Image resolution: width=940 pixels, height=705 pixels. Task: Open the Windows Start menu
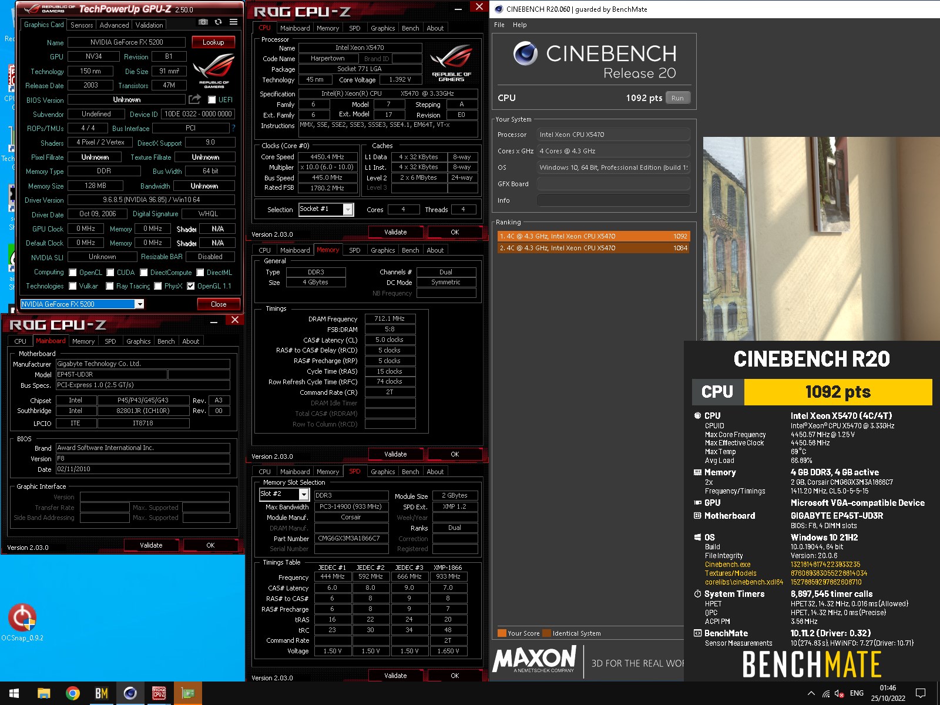[x=14, y=693]
